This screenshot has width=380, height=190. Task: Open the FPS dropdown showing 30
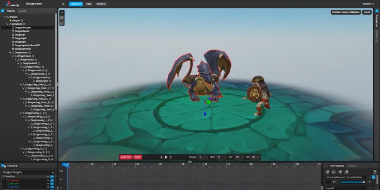tap(255, 157)
